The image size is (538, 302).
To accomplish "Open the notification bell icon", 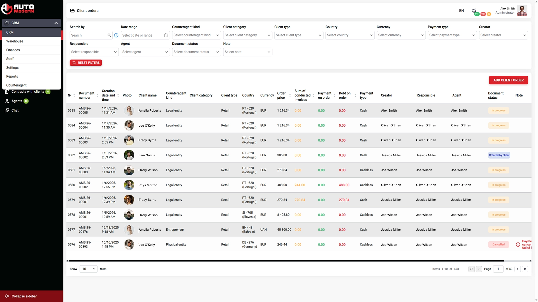I will point(474,10).
